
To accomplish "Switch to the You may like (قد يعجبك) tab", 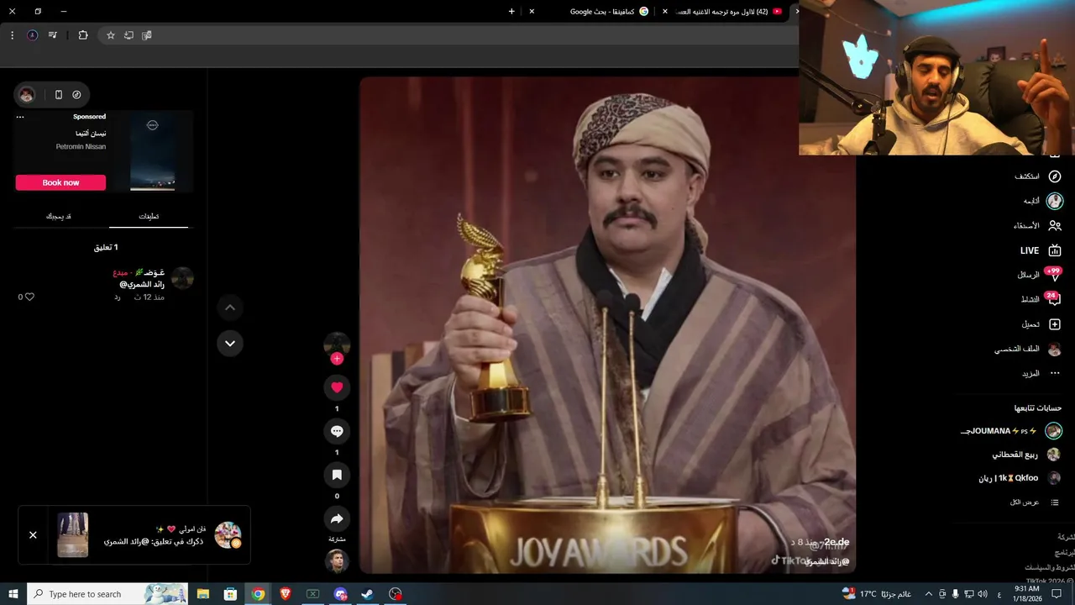I will coord(58,216).
